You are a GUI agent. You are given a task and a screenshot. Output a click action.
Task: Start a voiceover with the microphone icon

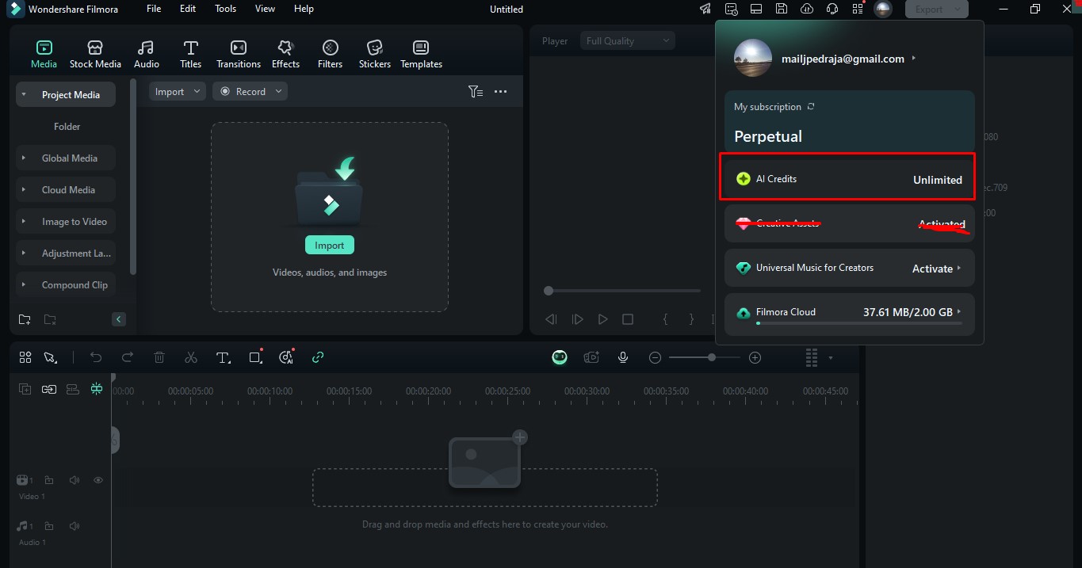(x=623, y=357)
